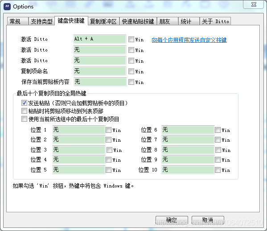Check the Win box for 位置 5
Screen dimensions: 267x231
[108, 170]
